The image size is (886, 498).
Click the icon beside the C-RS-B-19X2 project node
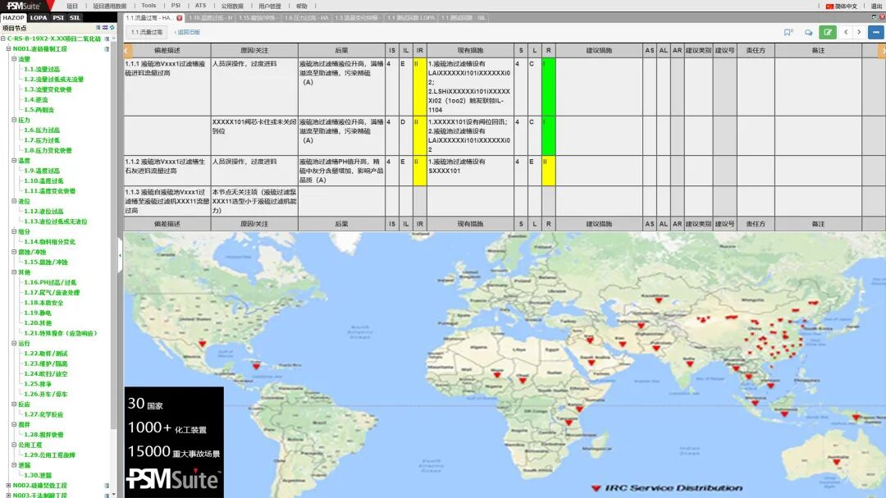click(107, 39)
